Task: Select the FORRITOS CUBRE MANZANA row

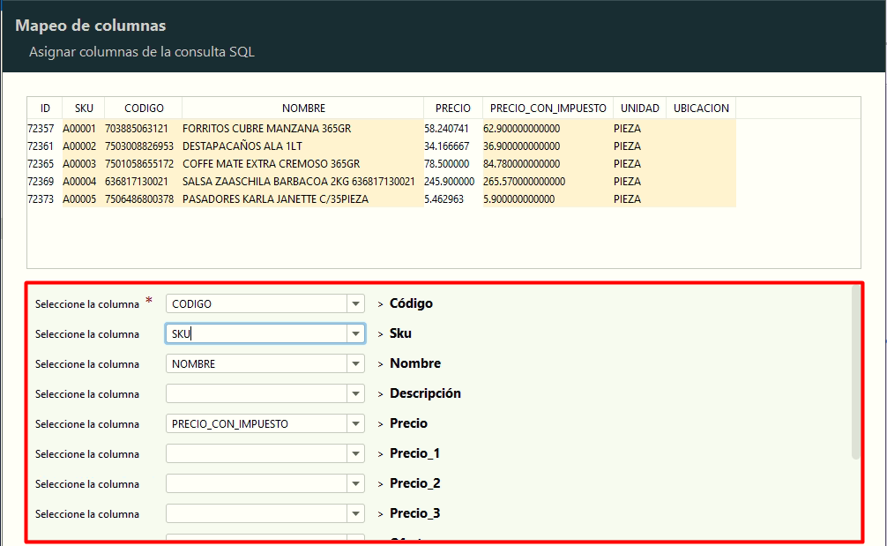Action: (x=266, y=129)
